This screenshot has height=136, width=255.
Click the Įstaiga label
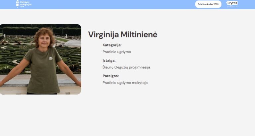point(109,60)
